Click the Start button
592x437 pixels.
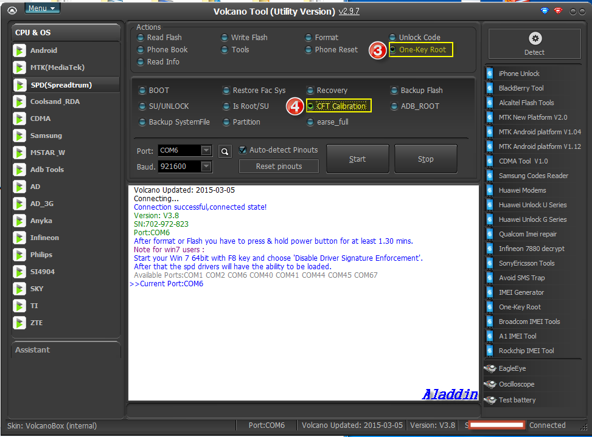pyautogui.click(x=357, y=159)
